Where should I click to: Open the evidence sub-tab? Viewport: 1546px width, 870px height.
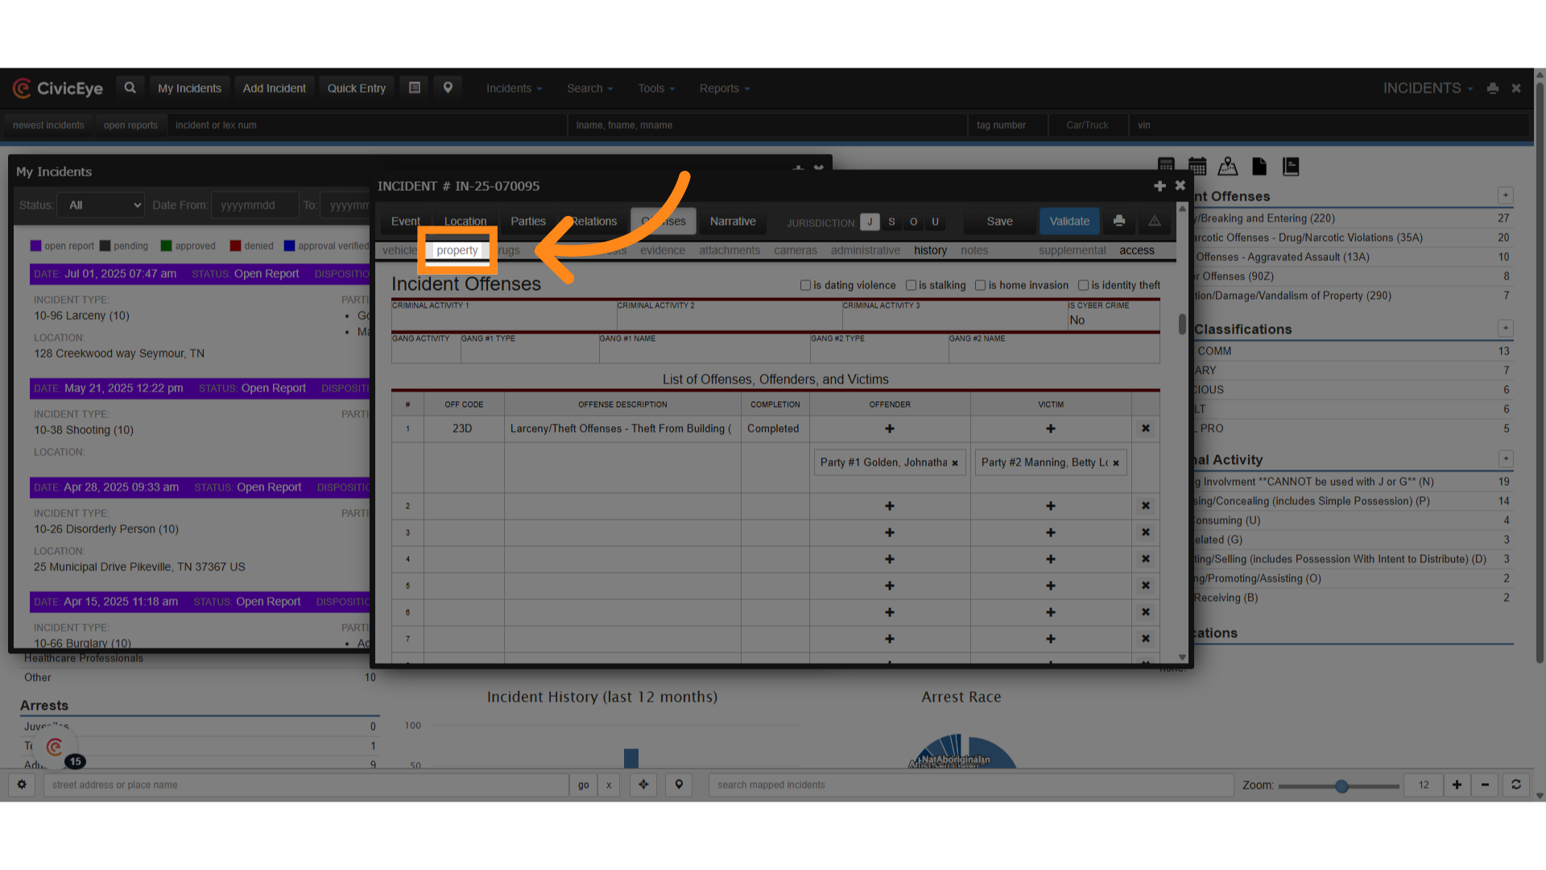pos(663,251)
